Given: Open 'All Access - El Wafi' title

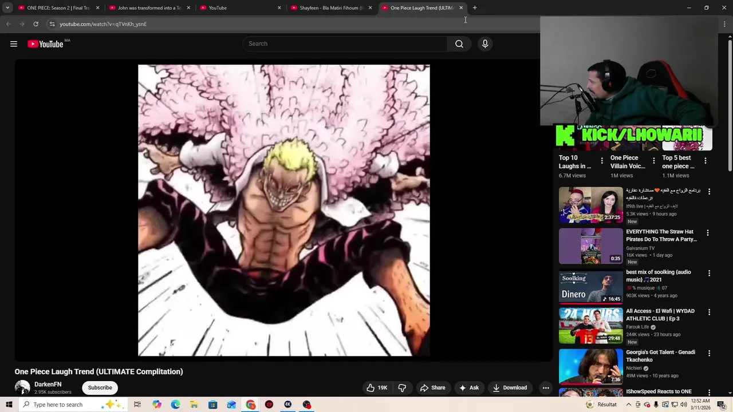Looking at the screenshot, I should coord(660,315).
